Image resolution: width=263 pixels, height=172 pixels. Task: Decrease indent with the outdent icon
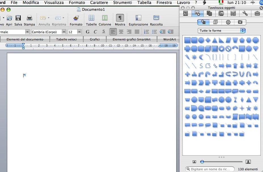pyautogui.click(x=163, y=32)
